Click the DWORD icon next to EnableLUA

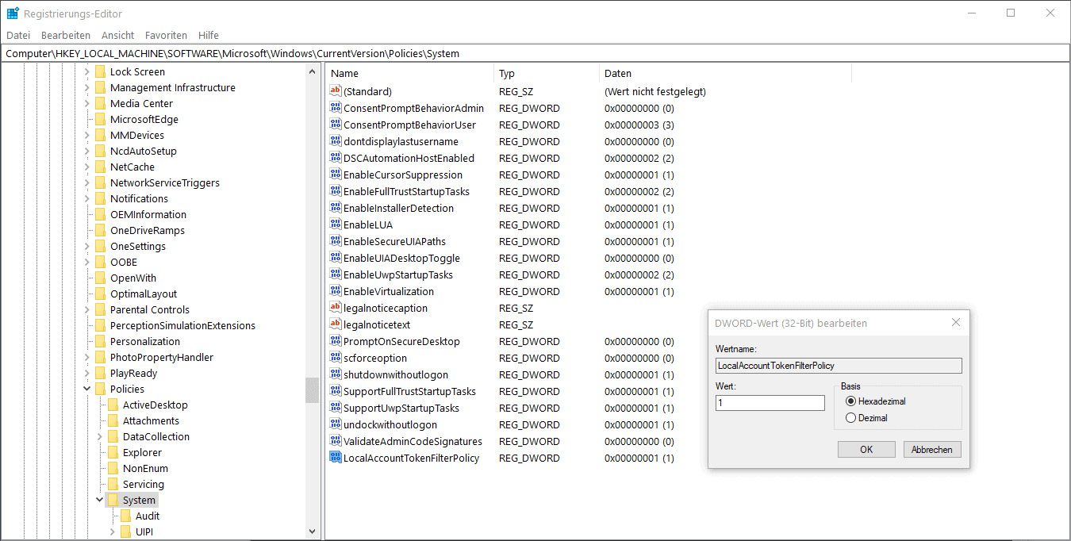pos(335,224)
